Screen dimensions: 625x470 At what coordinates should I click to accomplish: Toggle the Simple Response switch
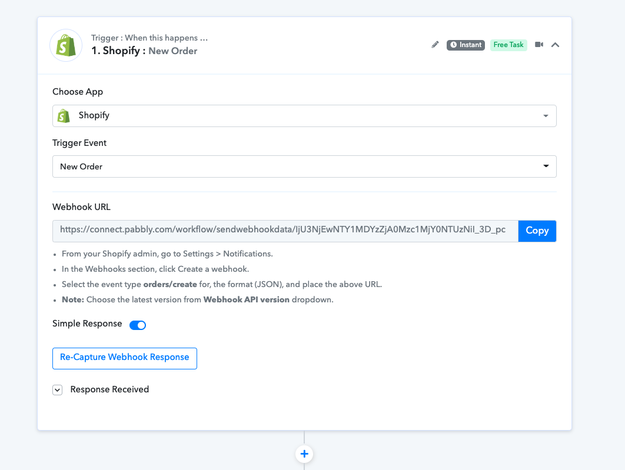pyautogui.click(x=138, y=325)
